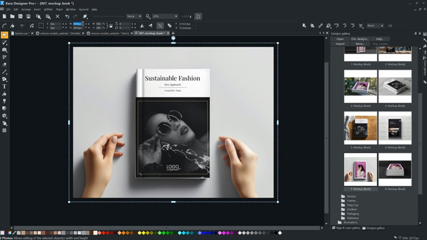Toggle the Designs gallery pin
Image resolution: width=427 pixels, height=240 pixels.
(x=416, y=34)
